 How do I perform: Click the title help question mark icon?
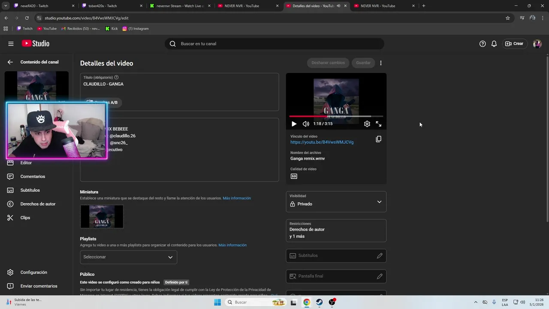tap(116, 77)
